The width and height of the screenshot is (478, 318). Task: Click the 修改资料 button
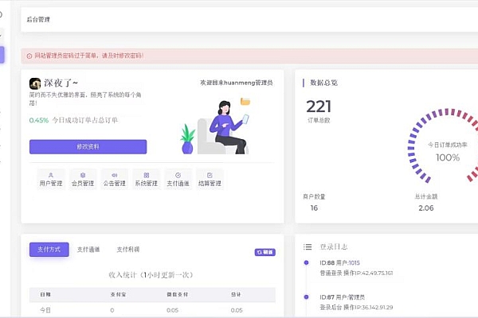click(88, 146)
